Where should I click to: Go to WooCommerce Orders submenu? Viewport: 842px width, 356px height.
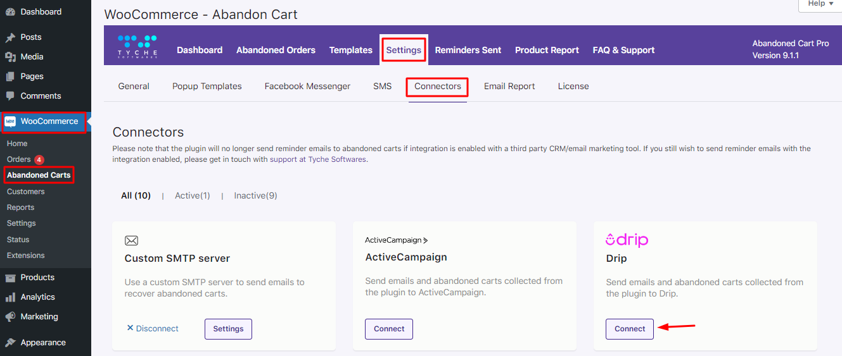coord(19,159)
